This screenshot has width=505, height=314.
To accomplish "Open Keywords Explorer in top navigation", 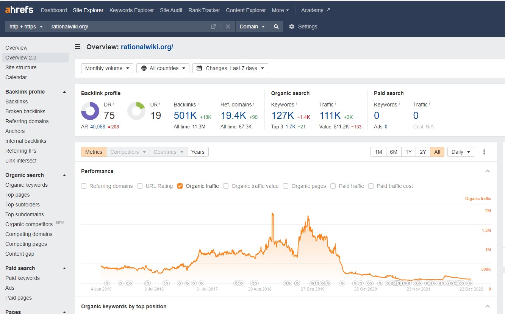I will pos(131,10).
